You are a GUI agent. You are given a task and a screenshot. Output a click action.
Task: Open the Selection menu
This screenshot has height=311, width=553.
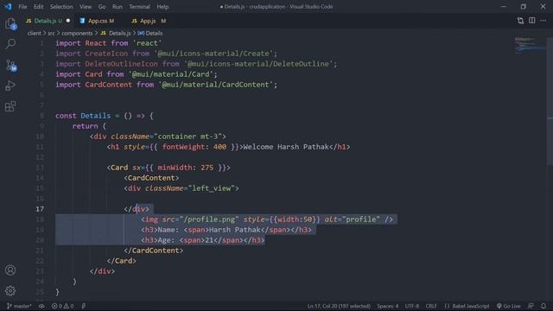(61, 7)
